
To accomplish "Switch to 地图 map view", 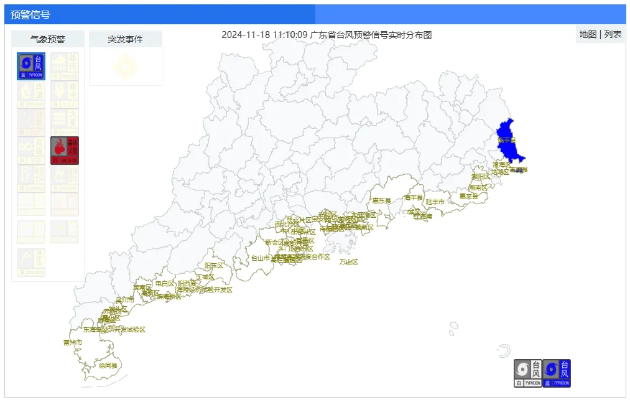I will [x=588, y=35].
